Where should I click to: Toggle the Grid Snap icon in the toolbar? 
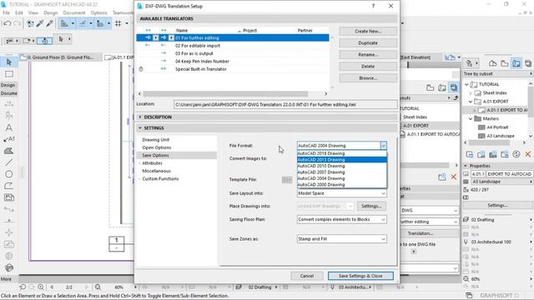pos(118,23)
